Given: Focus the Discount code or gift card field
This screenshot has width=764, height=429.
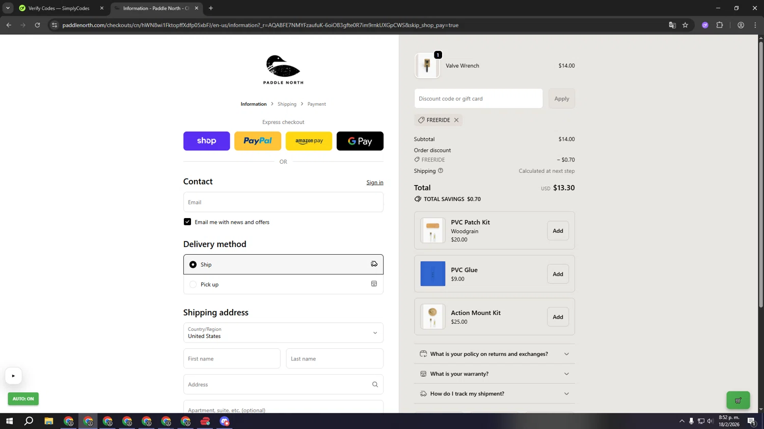Looking at the screenshot, I should point(478,99).
